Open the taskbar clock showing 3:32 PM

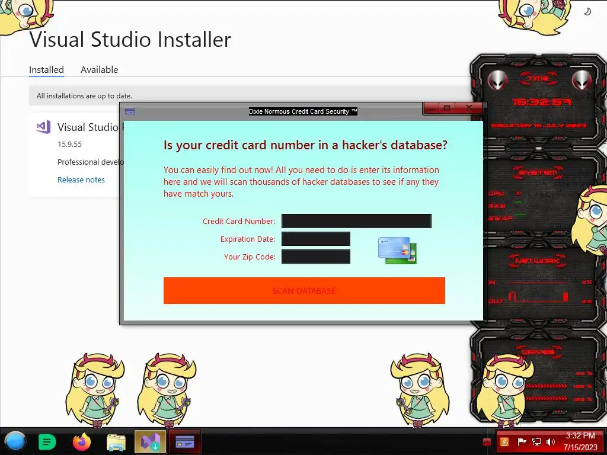click(x=580, y=441)
